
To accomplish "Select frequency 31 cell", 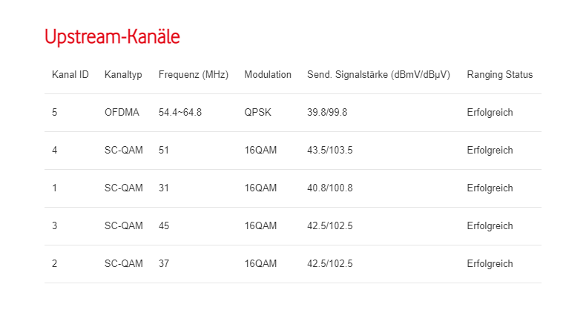I will [164, 188].
